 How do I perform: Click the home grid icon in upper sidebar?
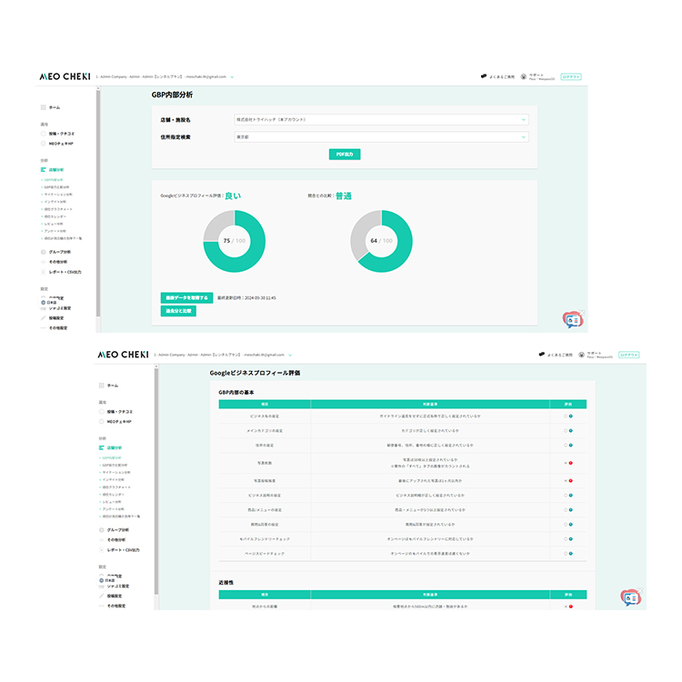tap(43, 107)
